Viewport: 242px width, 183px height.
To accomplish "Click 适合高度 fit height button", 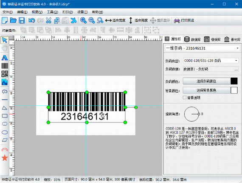I will pyautogui.click(x=138, y=20).
